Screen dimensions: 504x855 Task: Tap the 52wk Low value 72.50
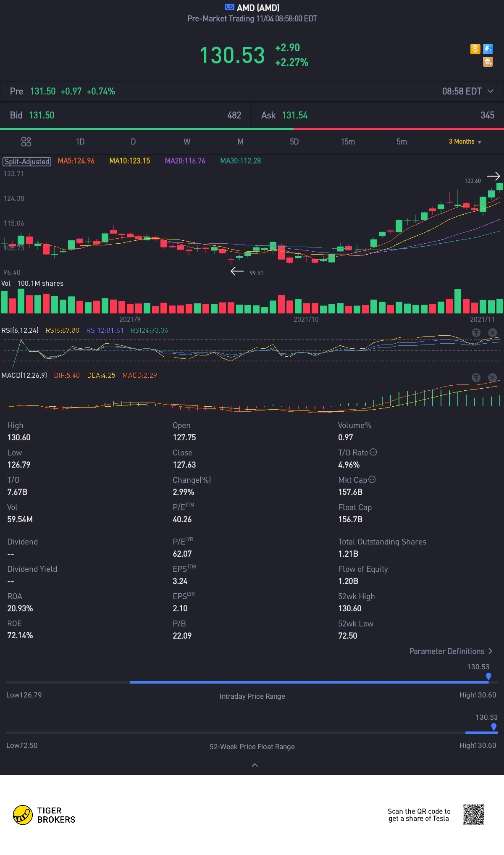tap(347, 636)
